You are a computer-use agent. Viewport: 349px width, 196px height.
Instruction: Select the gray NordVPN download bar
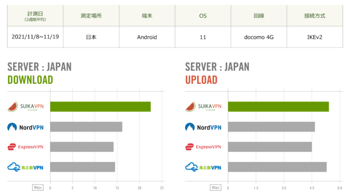pyautogui.click(x=86, y=127)
